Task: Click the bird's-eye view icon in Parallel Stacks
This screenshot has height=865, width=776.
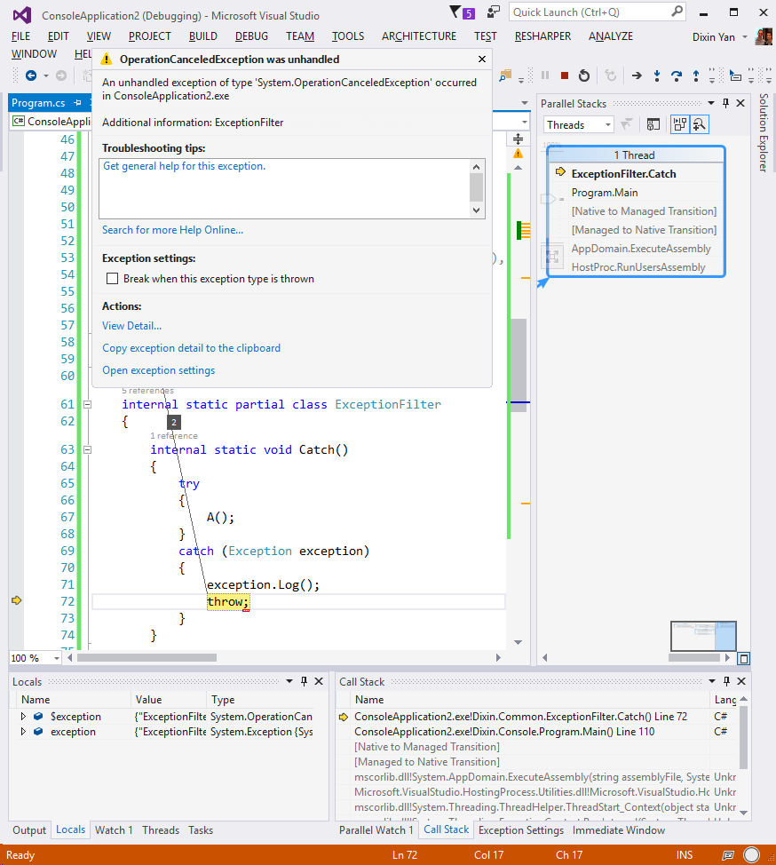Action: coord(743,658)
